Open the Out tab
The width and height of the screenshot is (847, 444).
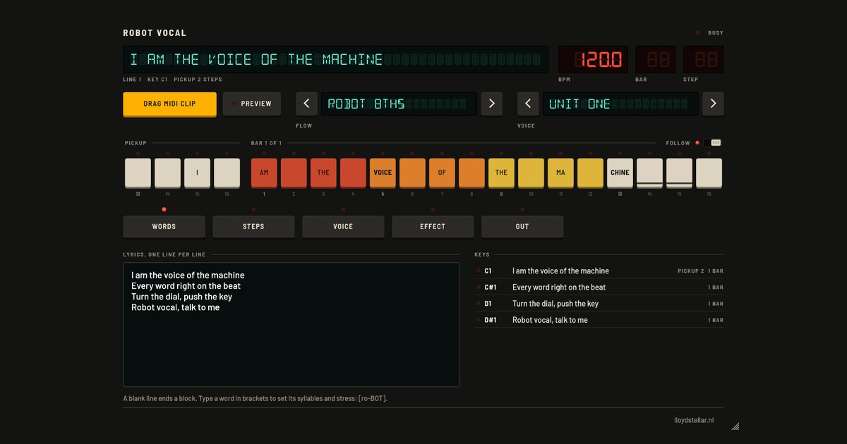tap(522, 226)
